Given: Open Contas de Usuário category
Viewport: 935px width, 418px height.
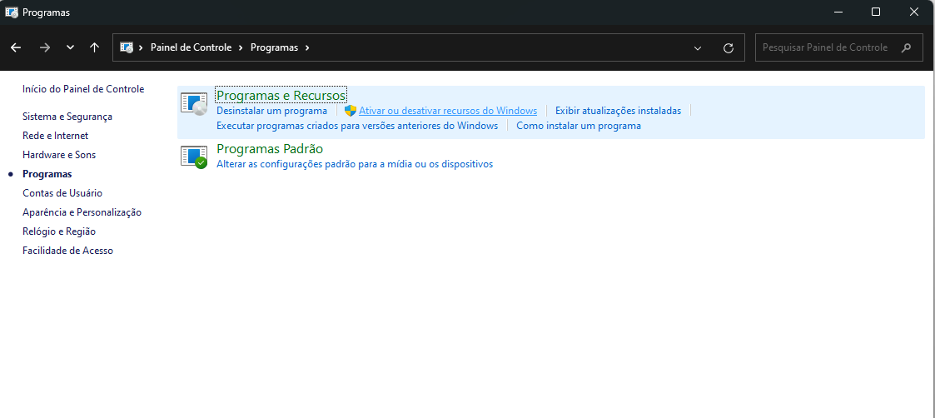Looking at the screenshot, I should pos(62,193).
